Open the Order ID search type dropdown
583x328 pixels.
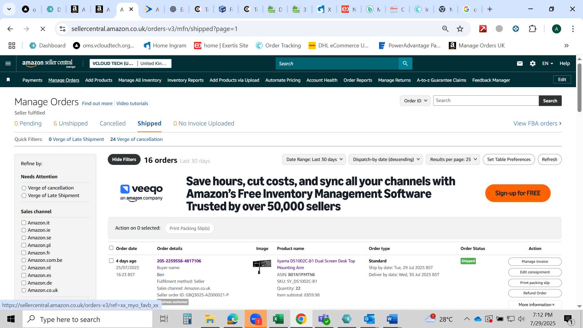pyautogui.click(x=415, y=101)
